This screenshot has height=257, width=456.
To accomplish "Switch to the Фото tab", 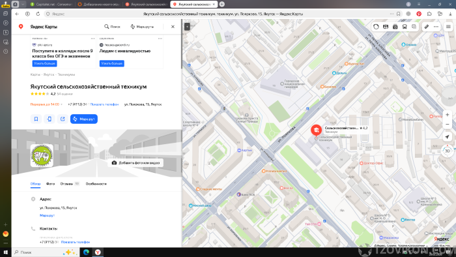I will tap(50, 184).
